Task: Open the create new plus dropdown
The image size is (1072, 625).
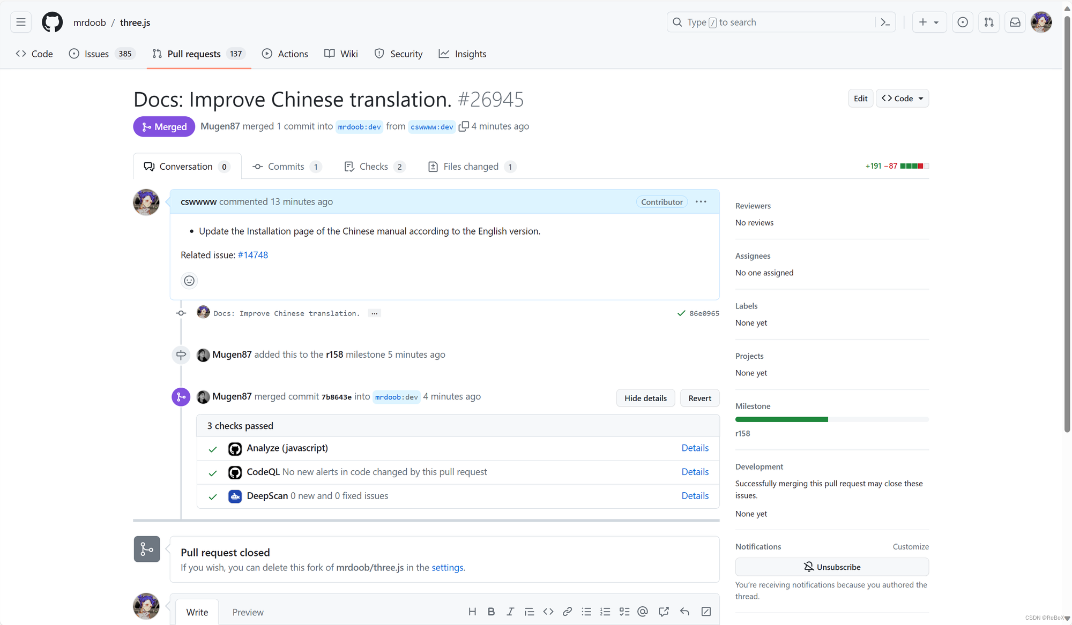Action: tap(928, 22)
